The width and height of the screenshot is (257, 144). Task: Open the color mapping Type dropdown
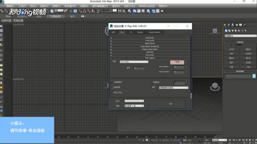click(134, 62)
